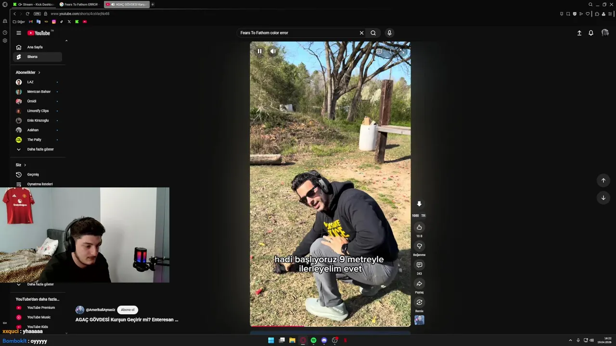Open YouTube Premium link
Screen dimensions: 616x346
click(x=38, y=308)
